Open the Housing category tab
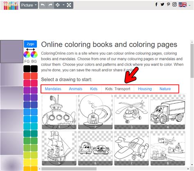 pos(145,89)
